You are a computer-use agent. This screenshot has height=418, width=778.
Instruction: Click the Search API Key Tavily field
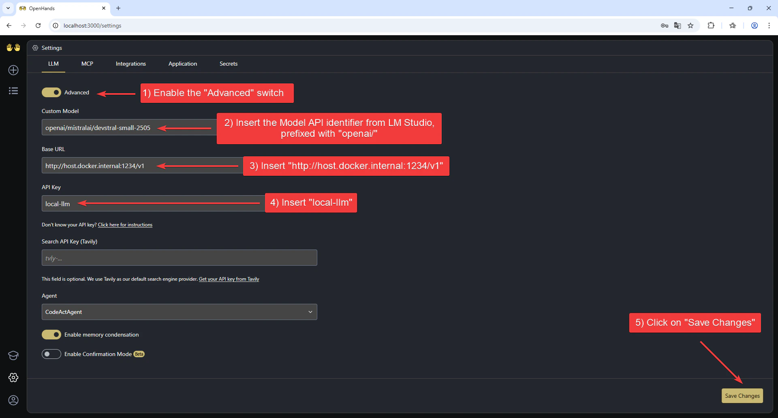(179, 258)
